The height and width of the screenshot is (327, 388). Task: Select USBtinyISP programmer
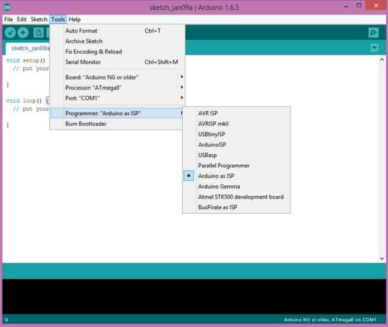click(x=237, y=134)
